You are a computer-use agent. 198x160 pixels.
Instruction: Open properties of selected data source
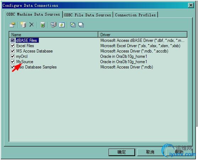tap(12, 25)
